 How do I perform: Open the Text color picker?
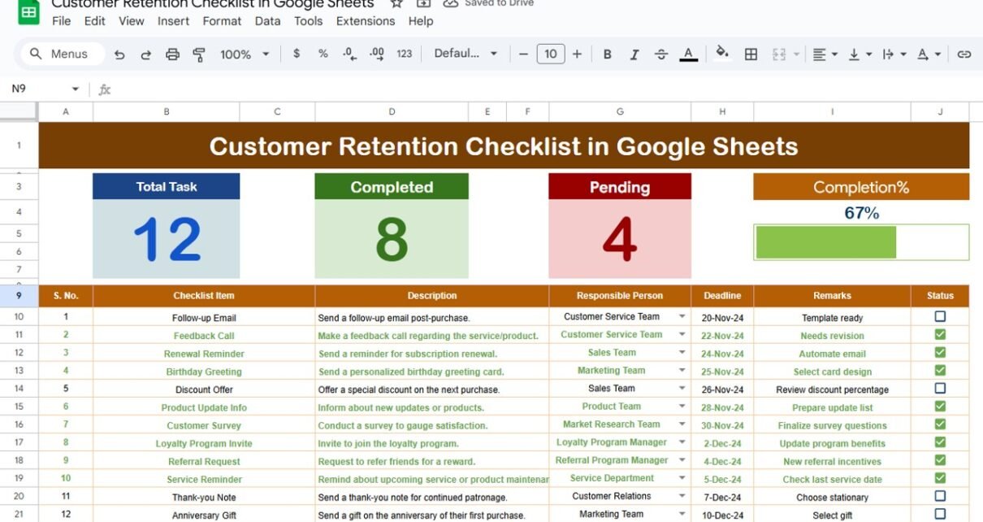click(689, 54)
